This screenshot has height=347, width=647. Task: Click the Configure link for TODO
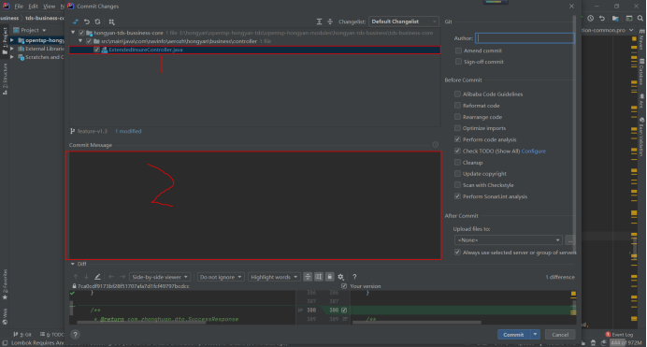pos(534,151)
